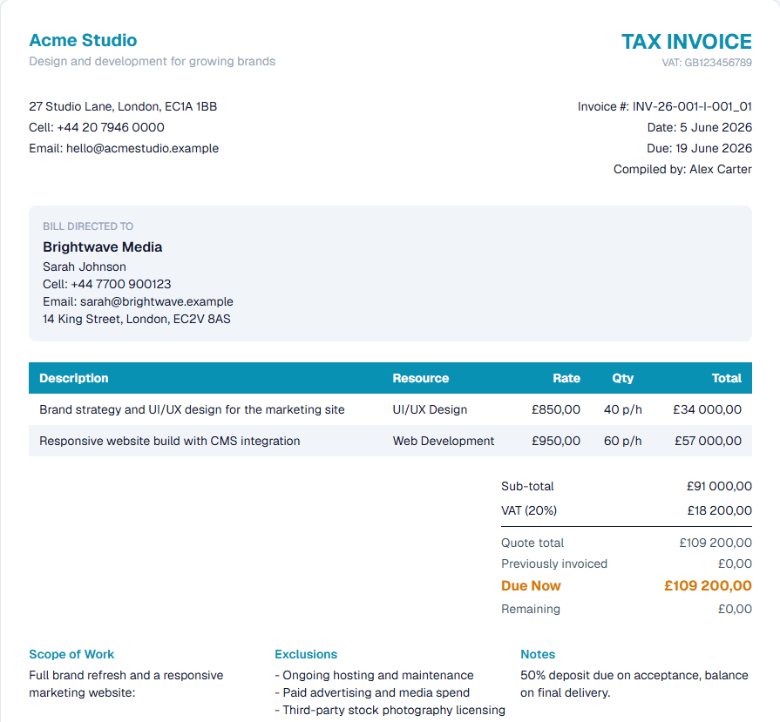Screen dimensions: 780x722
Task: Select the grey quote total £109 200,00
Action: (716, 543)
